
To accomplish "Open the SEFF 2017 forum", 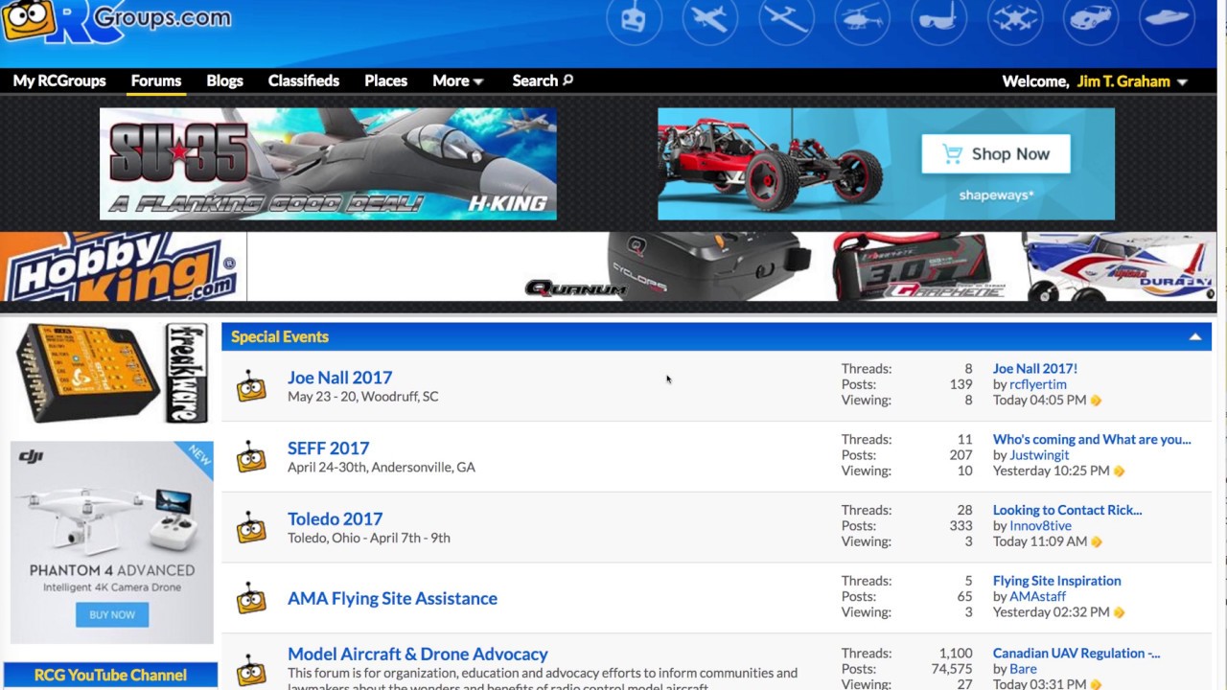I will coord(328,448).
